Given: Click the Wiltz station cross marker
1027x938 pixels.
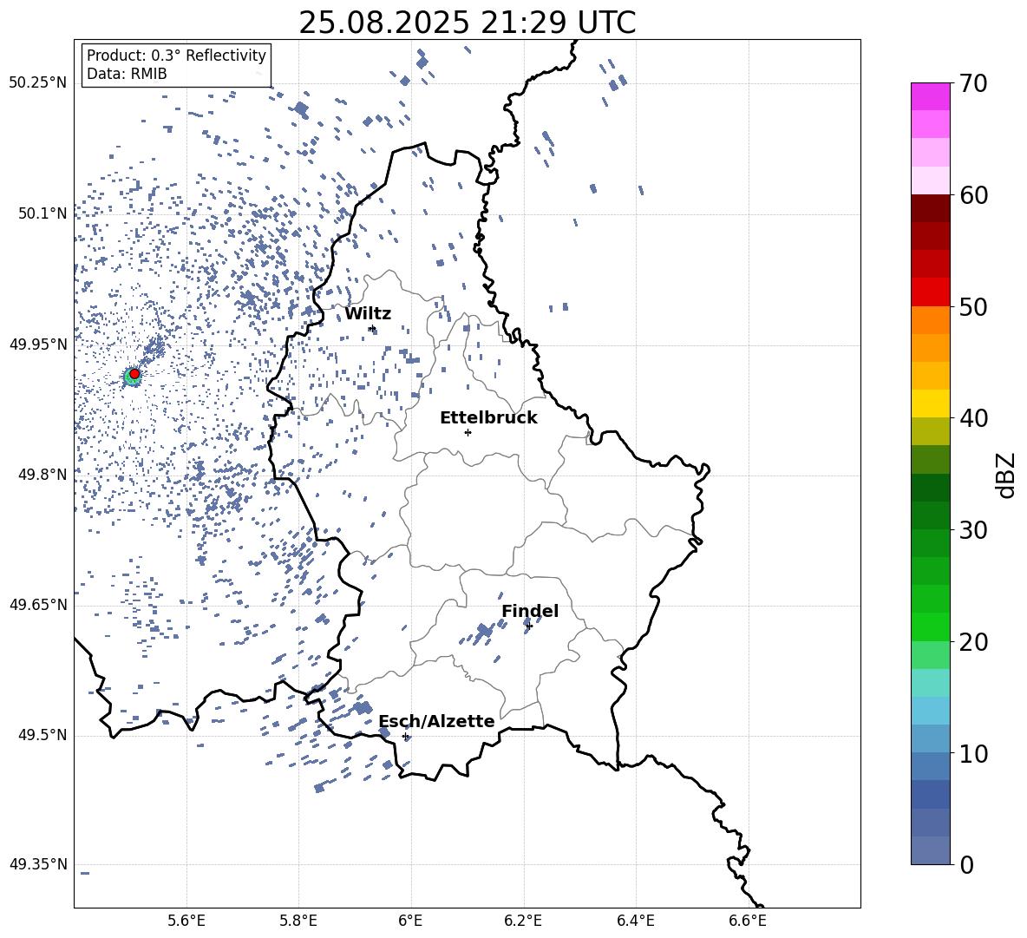Looking at the screenshot, I should pyautogui.click(x=372, y=329).
